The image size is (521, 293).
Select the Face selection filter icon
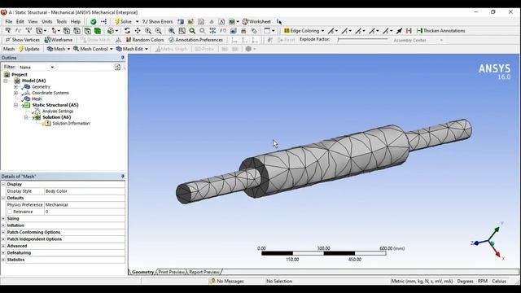pyautogui.click(x=87, y=31)
